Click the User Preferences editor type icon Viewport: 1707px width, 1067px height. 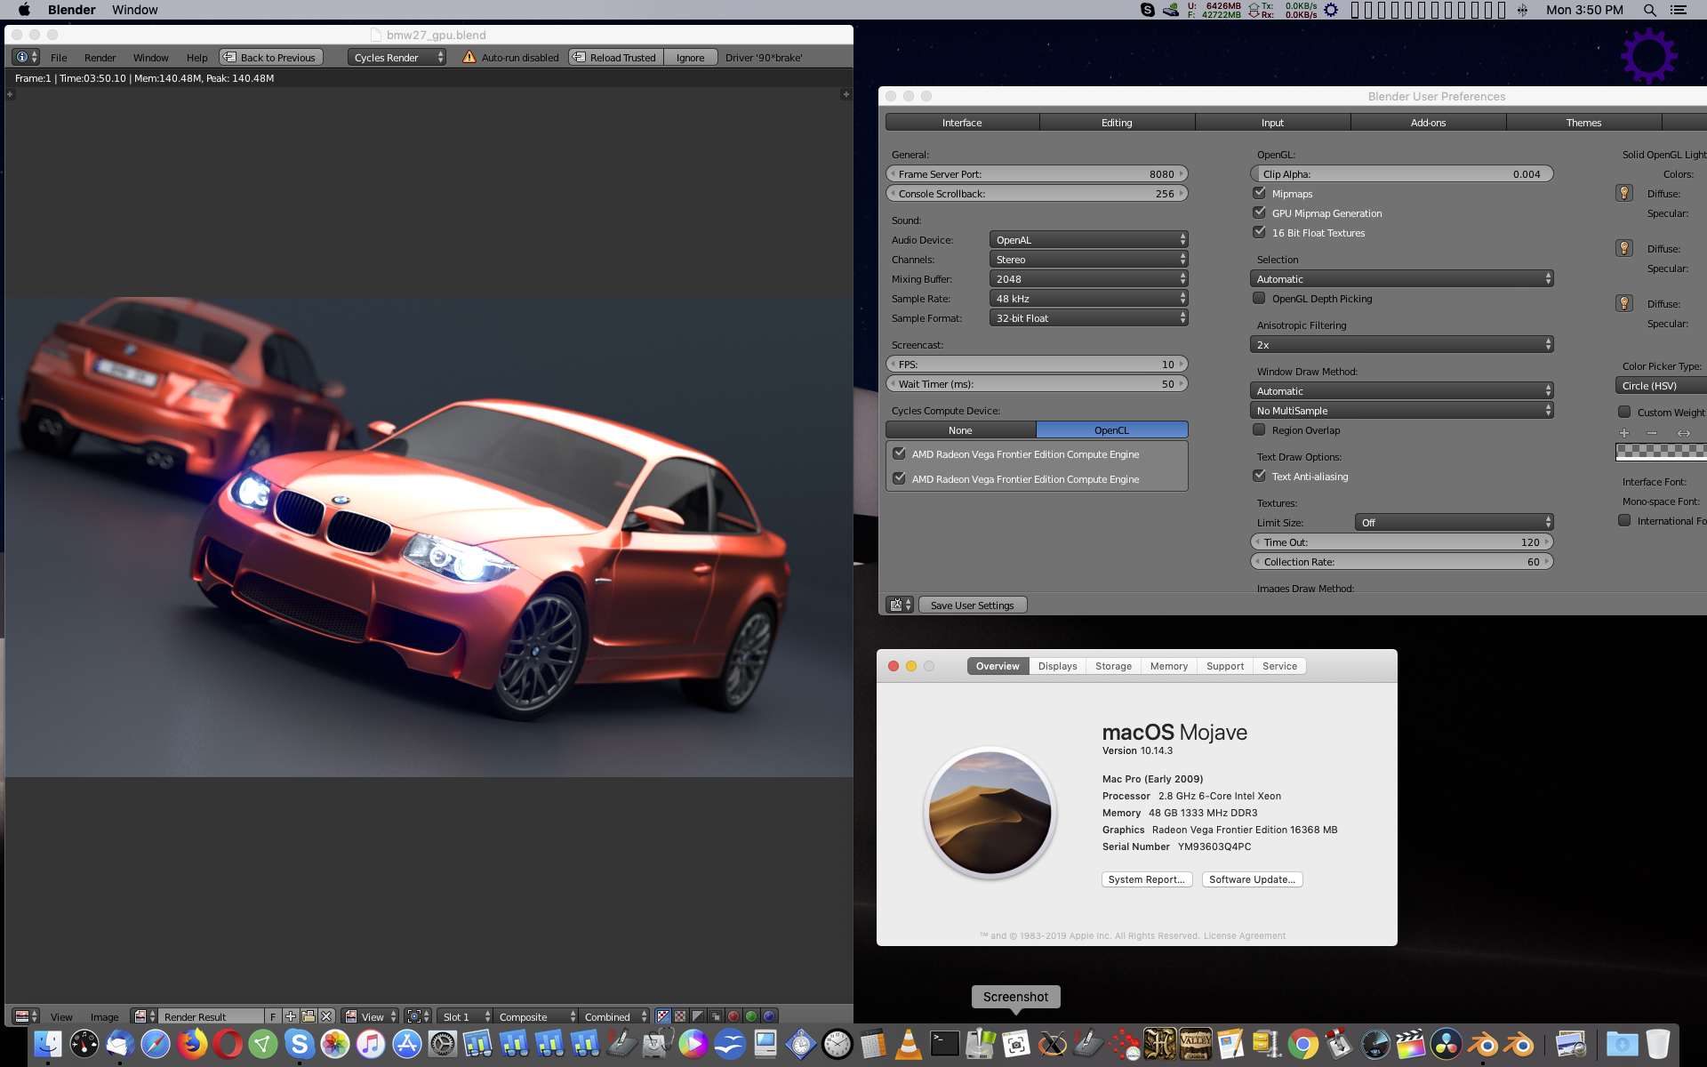[x=900, y=605]
